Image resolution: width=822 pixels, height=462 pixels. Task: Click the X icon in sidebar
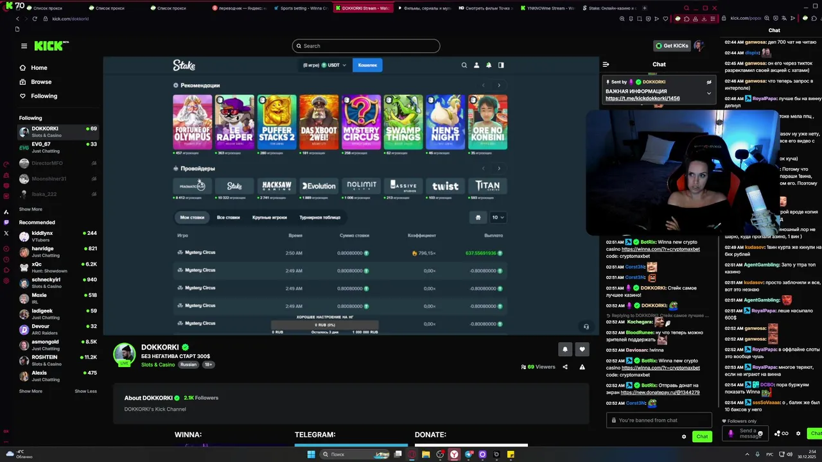coord(6,234)
